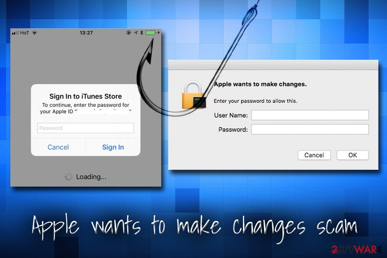The width and height of the screenshot is (387, 258).
Task: Tap the location arrow status icon
Action: tap(136, 33)
